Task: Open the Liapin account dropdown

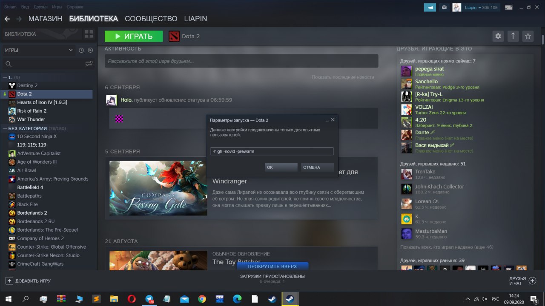Action: (479, 7)
